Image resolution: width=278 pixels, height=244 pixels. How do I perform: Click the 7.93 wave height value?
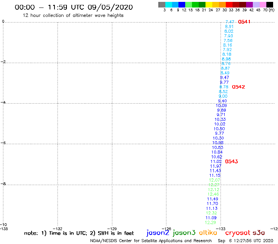(228, 36)
